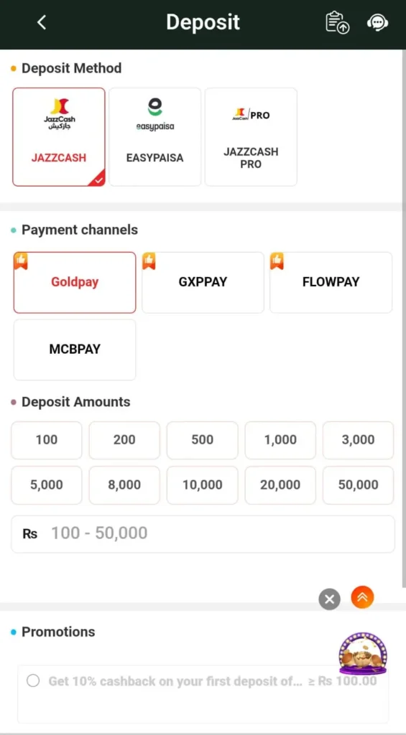
Task: Choose Goldpay payment channel
Action: click(x=75, y=282)
